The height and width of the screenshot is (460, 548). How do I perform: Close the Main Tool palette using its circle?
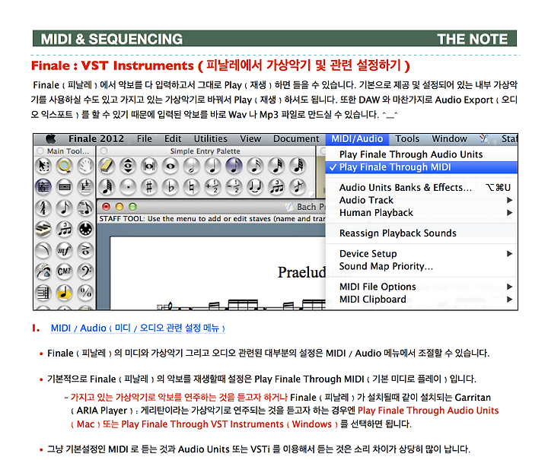click(40, 151)
